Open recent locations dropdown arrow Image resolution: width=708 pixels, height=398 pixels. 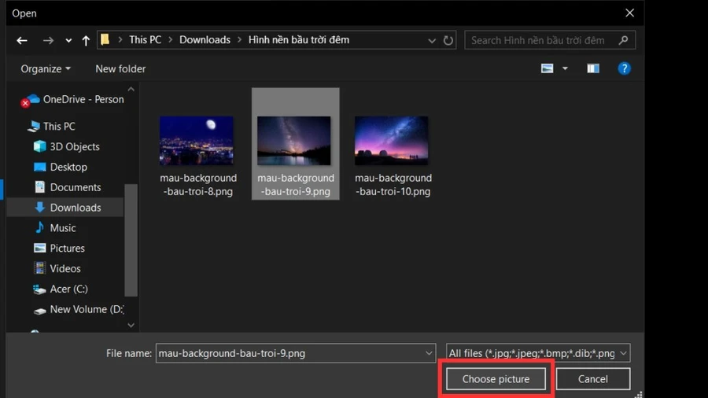pos(68,41)
